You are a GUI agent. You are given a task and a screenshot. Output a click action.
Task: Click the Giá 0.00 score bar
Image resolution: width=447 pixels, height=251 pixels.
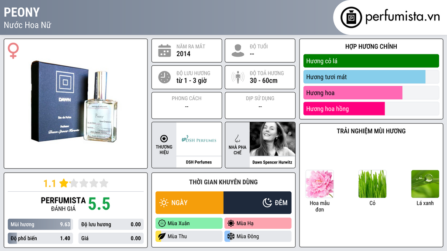(x=111, y=238)
